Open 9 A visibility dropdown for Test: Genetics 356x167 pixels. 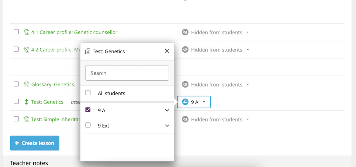pyautogui.click(x=194, y=102)
